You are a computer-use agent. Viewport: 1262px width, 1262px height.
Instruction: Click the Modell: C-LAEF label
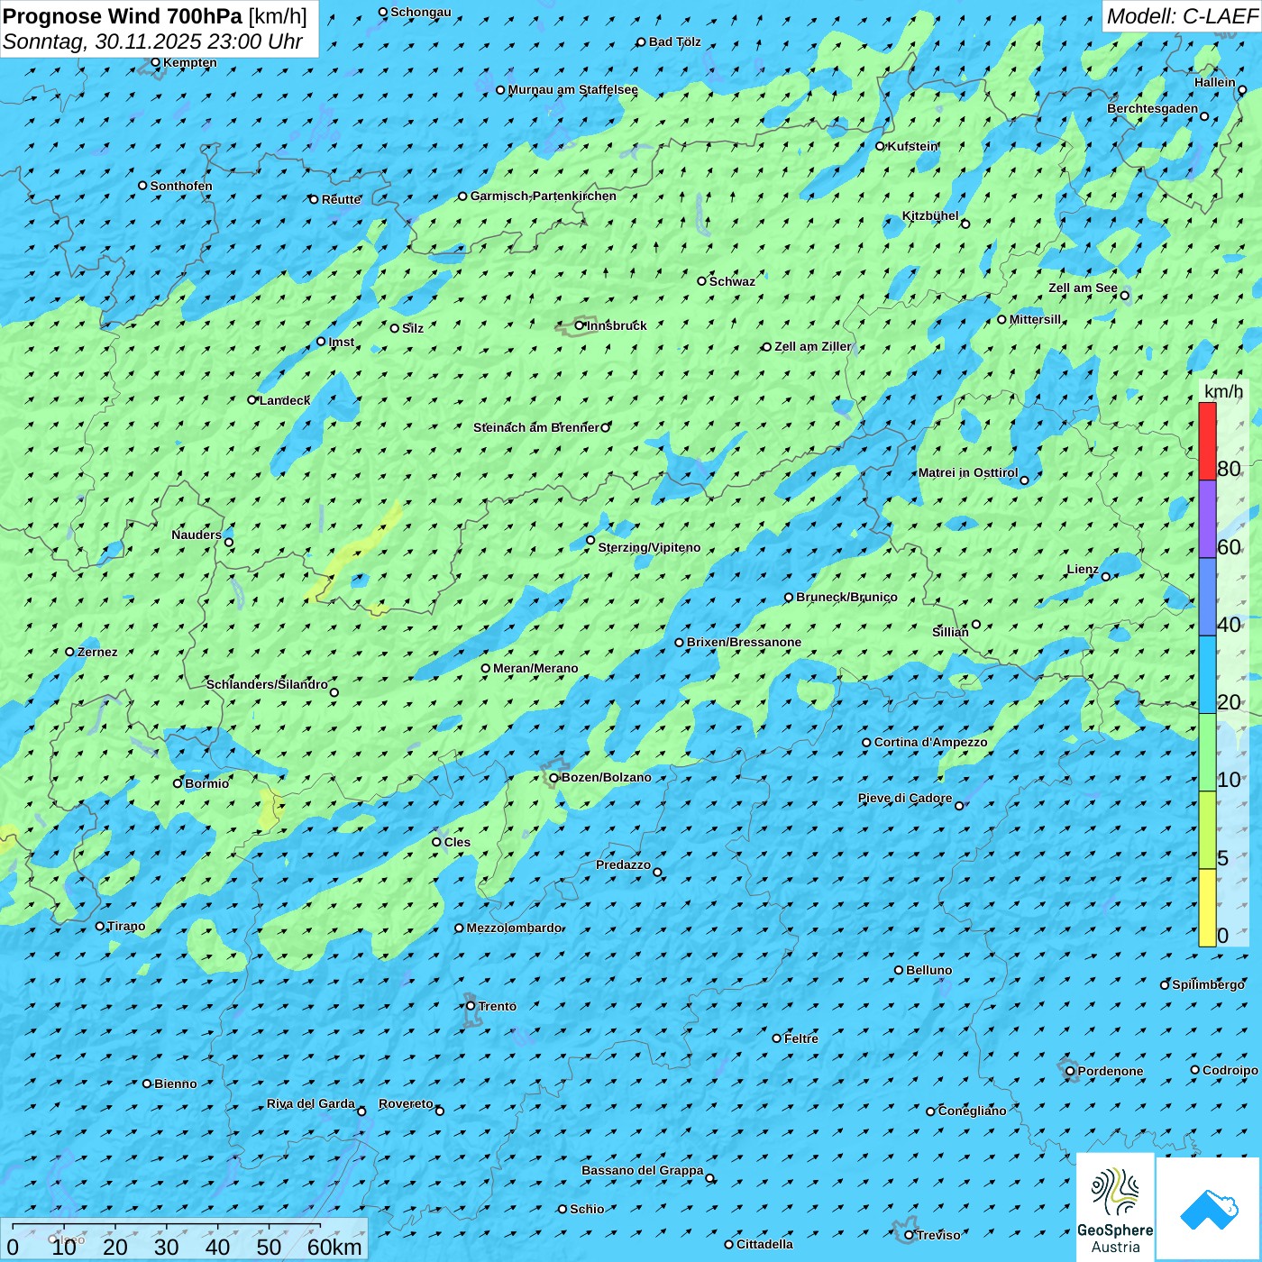click(x=1181, y=16)
